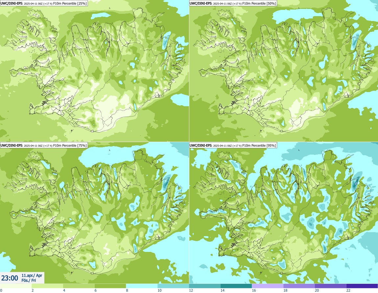Click the legend value 16
378x293 pixels.
(x=254, y=290)
